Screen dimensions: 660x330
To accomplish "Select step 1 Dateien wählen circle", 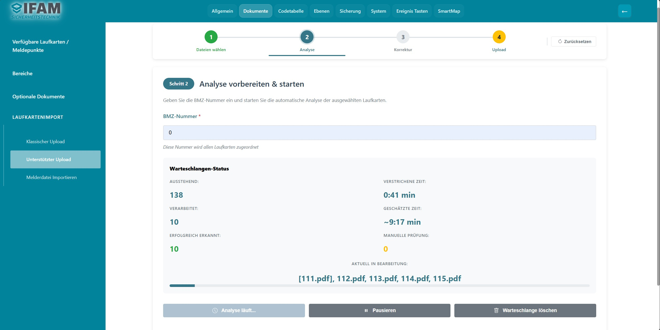I will click(x=211, y=37).
